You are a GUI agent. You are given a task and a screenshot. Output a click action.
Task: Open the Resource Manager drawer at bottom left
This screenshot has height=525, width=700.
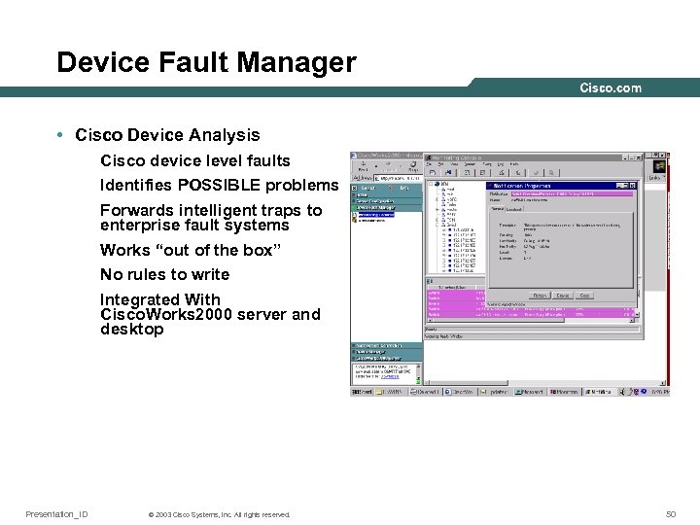pos(387,352)
